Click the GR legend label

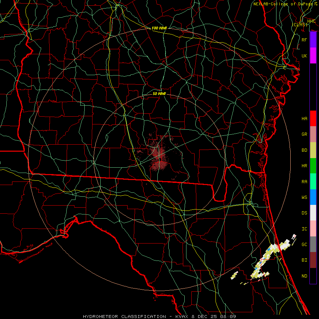click(x=304, y=134)
